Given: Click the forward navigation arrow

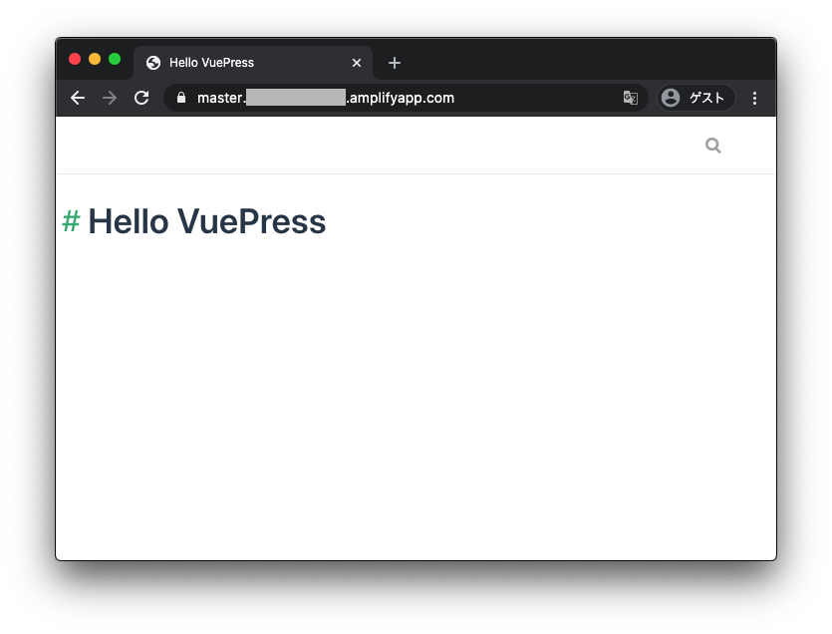Looking at the screenshot, I should [x=110, y=98].
